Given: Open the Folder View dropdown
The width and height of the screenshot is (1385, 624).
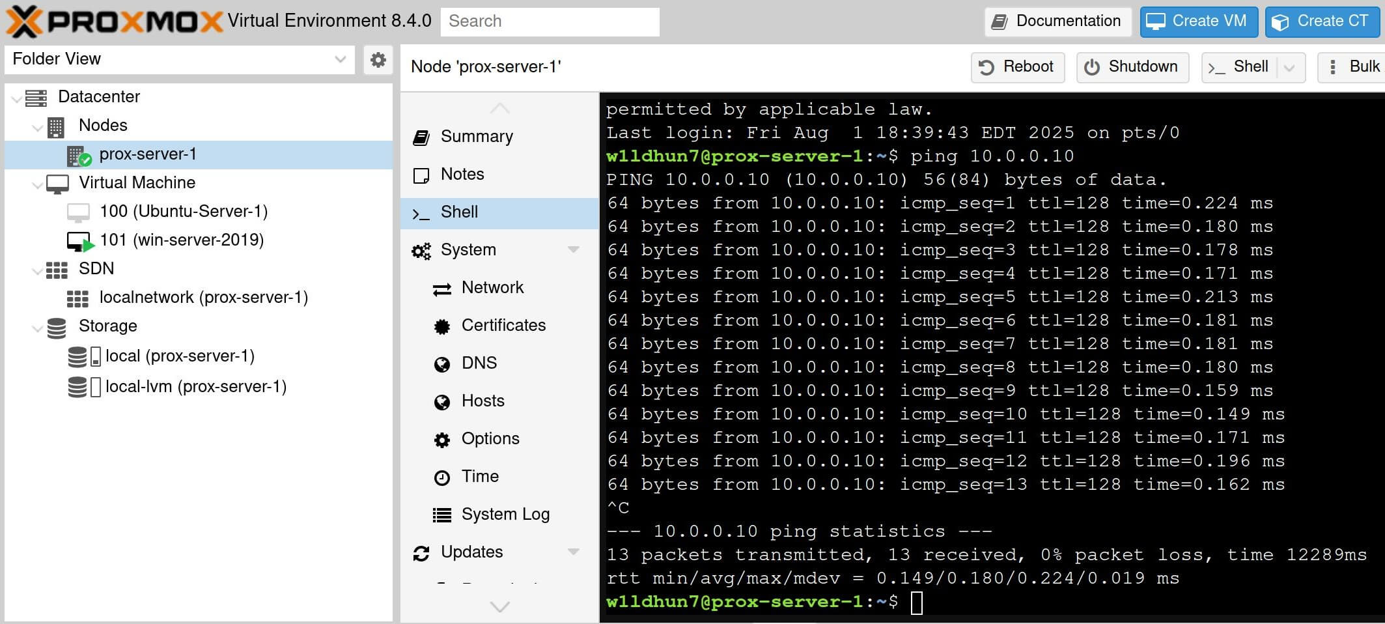Looking at the screenshot, I should [340, 59].
